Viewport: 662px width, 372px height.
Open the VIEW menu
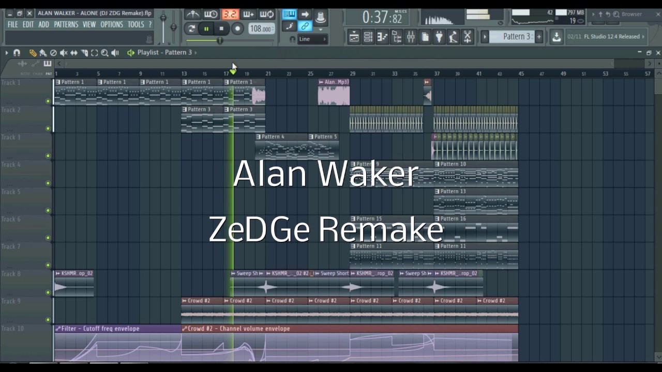[89, 24]
